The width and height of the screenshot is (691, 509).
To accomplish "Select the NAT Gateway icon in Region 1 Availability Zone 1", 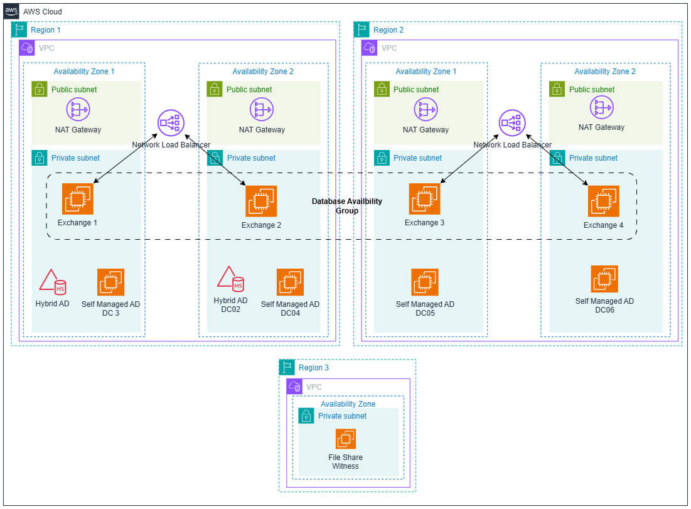I will 77,109.
